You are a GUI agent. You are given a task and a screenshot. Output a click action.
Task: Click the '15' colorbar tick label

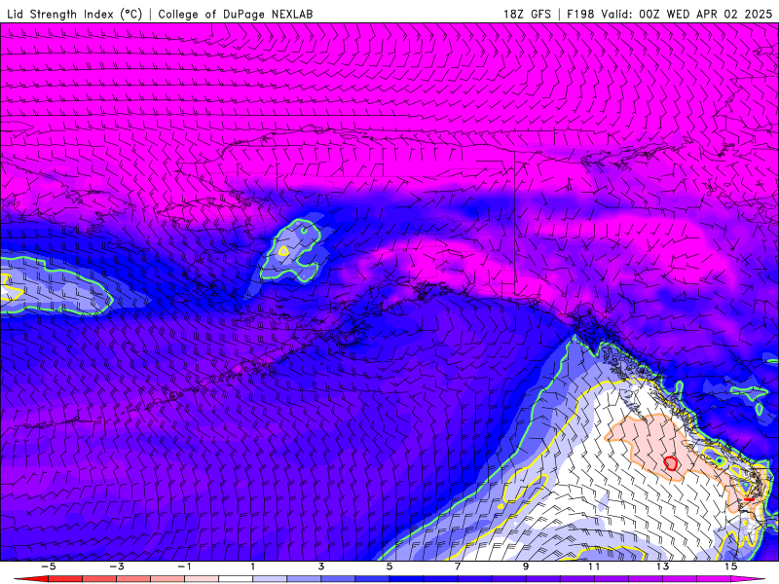tap(731, 566)
